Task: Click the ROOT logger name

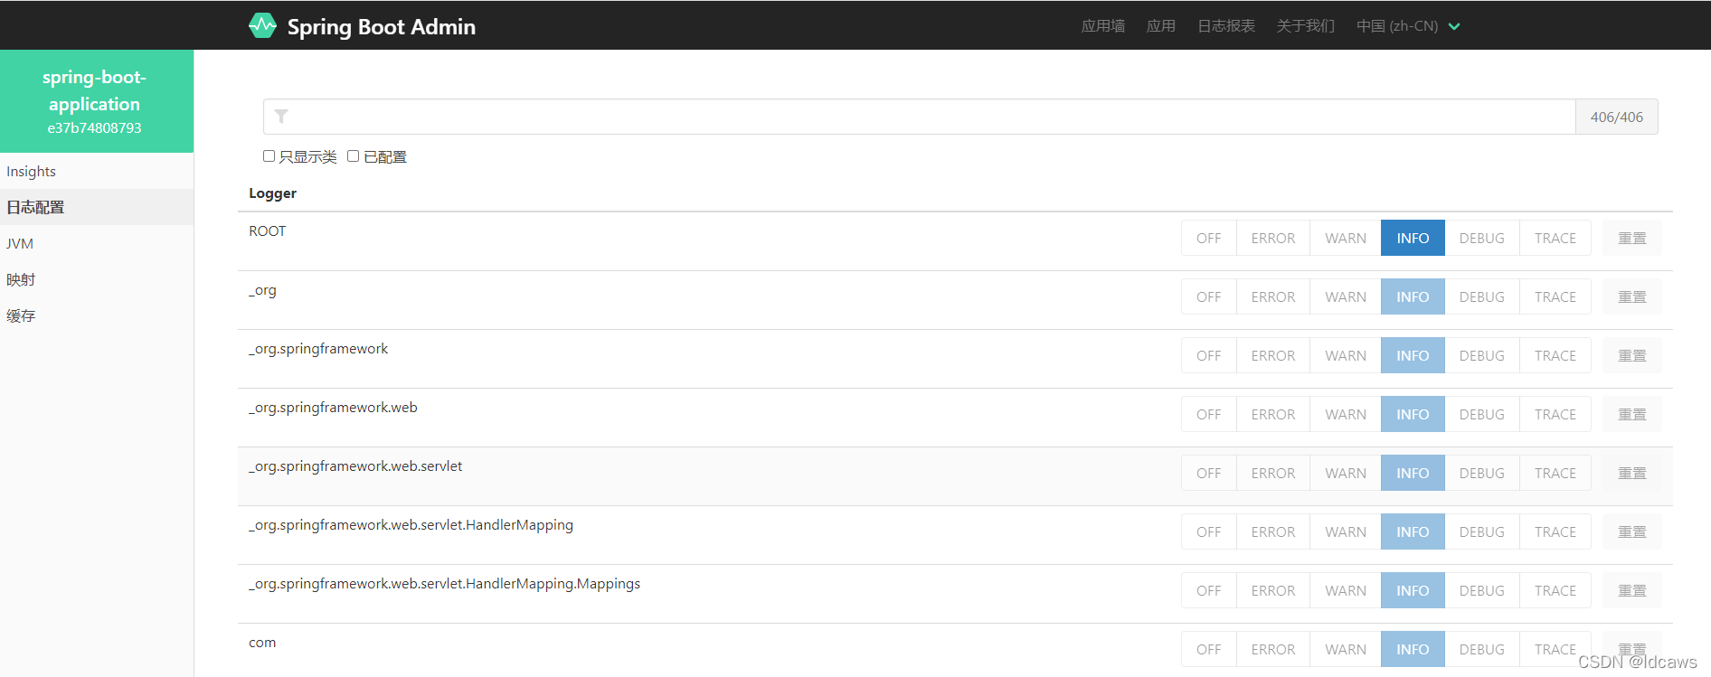Action: [x=267, y=231]
